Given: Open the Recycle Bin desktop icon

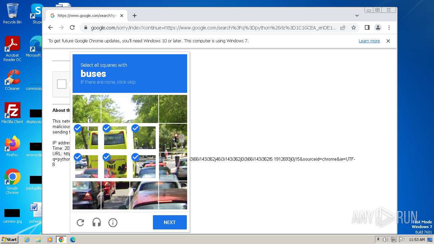Looking at the screenshot, I should click(12, 14).
